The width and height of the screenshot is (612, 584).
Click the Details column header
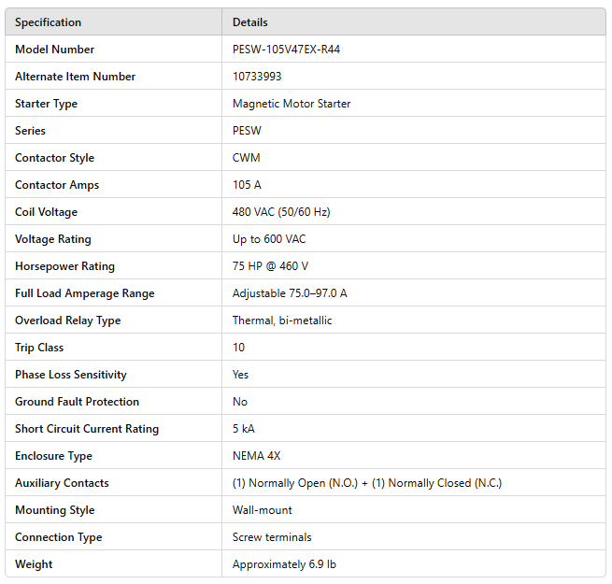(249, 21)
